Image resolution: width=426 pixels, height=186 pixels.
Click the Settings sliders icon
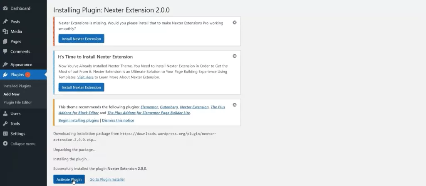coord(5,133)
